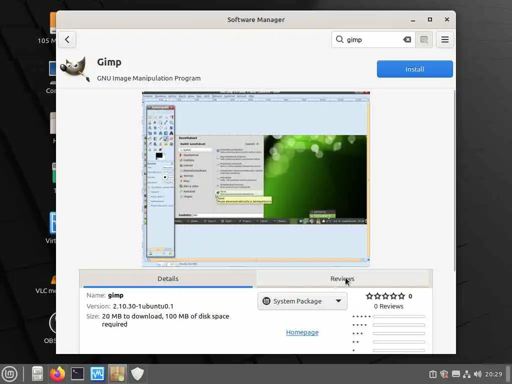The width and height of the screenshot is (512, 384).
Task: Clear the gimp search text
Action: point(407,39)
